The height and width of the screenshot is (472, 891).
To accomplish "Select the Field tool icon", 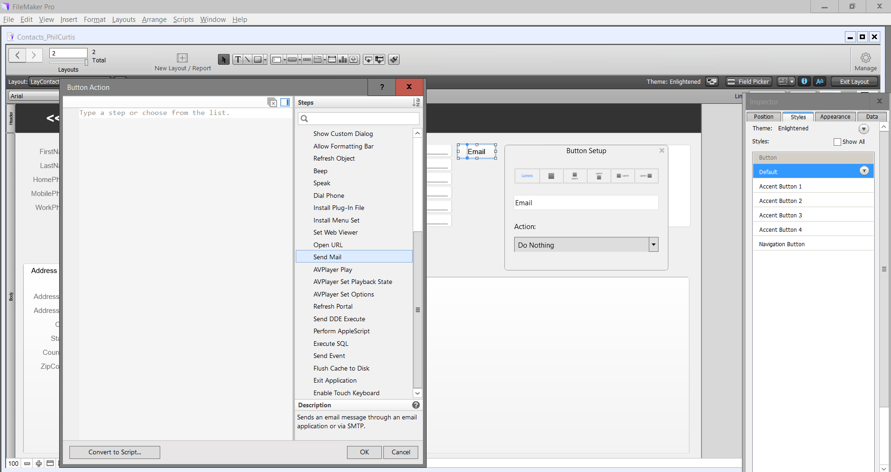I will [x=368, y=59].
